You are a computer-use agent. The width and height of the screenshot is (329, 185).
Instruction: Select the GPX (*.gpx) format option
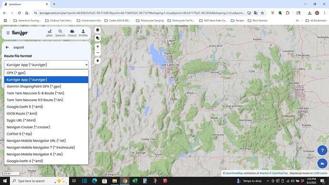pos(46,73)
